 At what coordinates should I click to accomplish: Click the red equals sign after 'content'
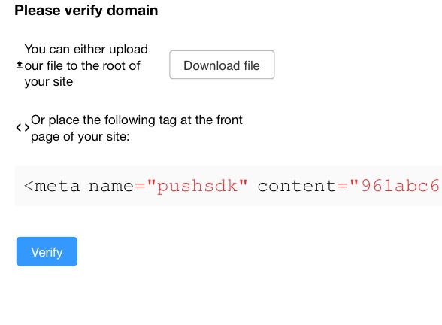(343, 186)
